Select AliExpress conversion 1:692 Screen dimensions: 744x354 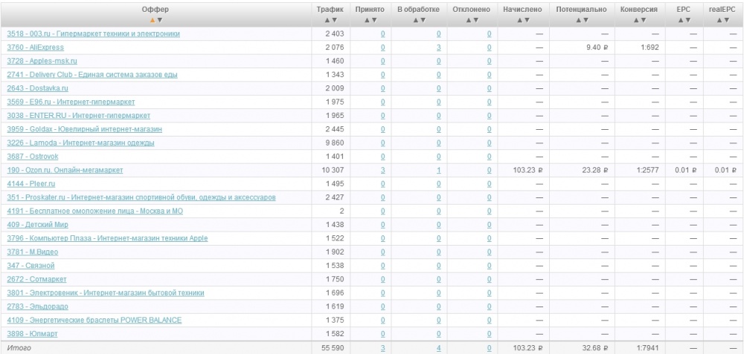649,47
